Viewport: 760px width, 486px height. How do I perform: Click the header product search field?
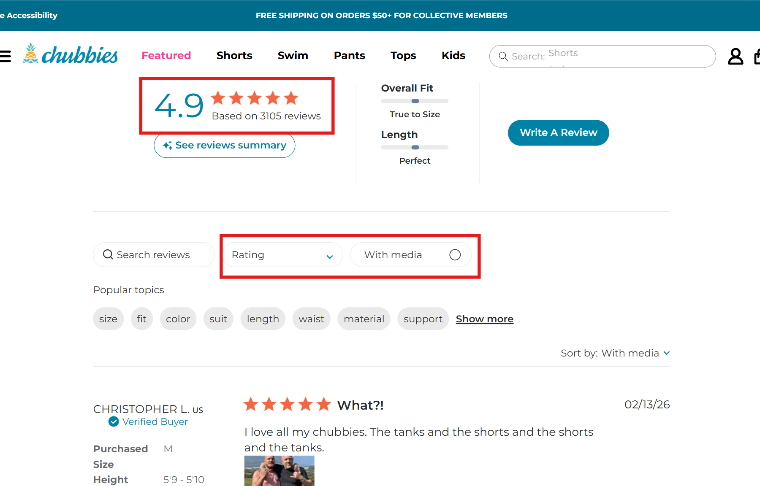pyautogui.click(x=602, y=56)
